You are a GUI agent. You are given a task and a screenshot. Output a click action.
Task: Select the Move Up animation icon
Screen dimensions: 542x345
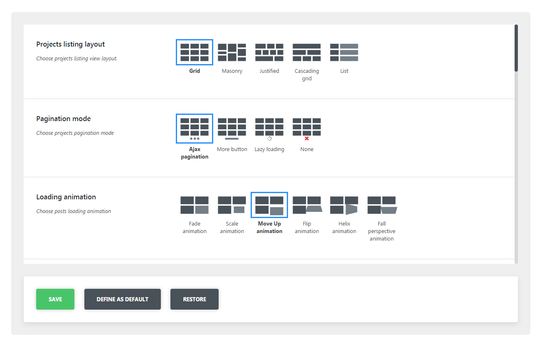point(269,205)
